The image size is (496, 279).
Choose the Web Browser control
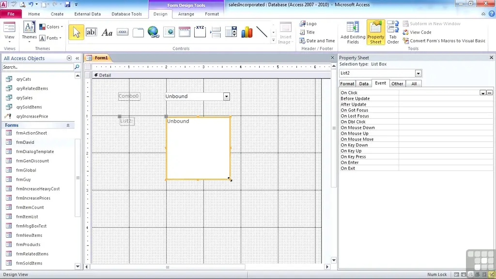(169, 32)
